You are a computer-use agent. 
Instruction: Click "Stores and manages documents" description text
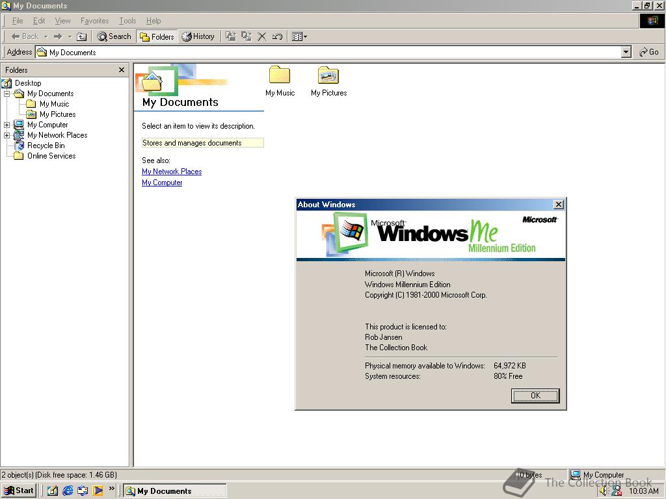[x=192, y=143]
